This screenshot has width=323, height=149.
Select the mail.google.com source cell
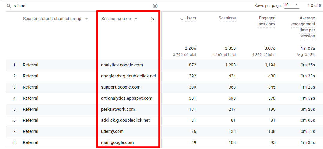tap(117, 143)
